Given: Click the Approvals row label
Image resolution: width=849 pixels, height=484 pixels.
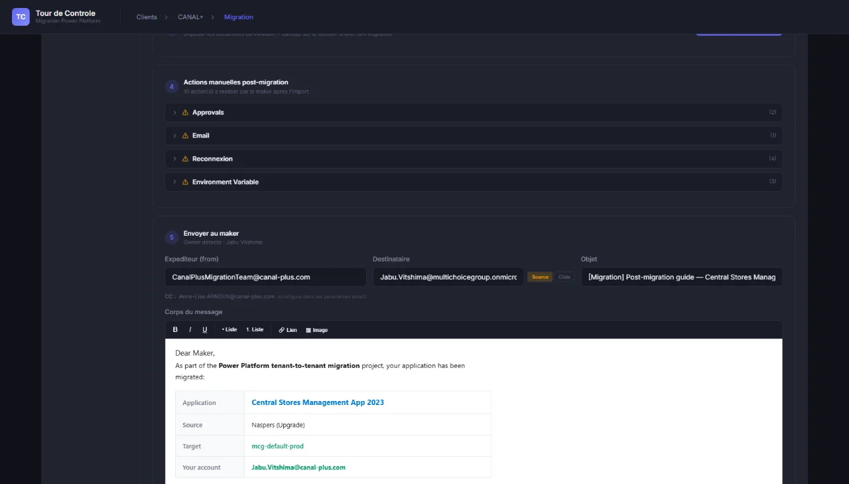Looking at the screenshot, I should (x=208, y=112).
